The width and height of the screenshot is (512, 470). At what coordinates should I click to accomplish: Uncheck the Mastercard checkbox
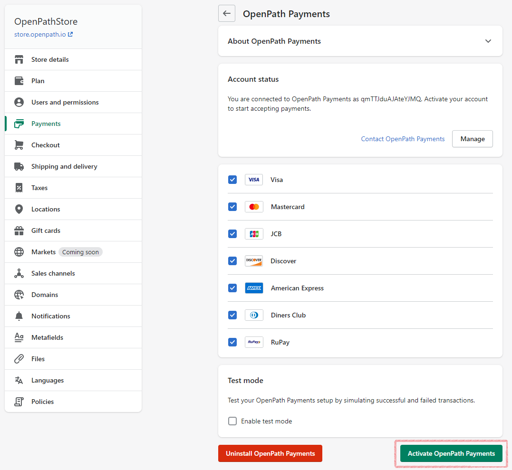[232, 207]
